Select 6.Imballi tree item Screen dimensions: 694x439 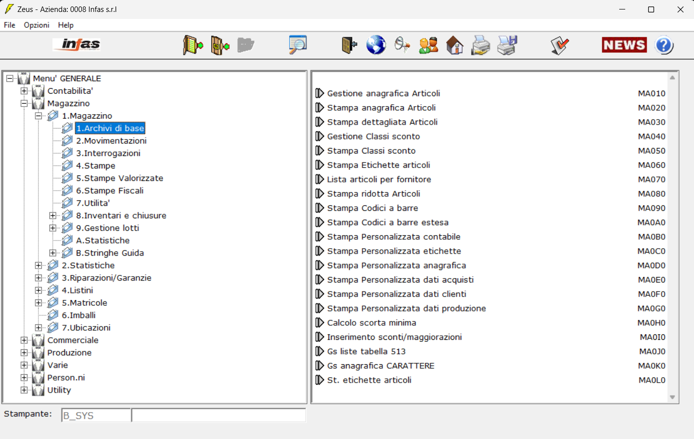click(x=79, y=315)
